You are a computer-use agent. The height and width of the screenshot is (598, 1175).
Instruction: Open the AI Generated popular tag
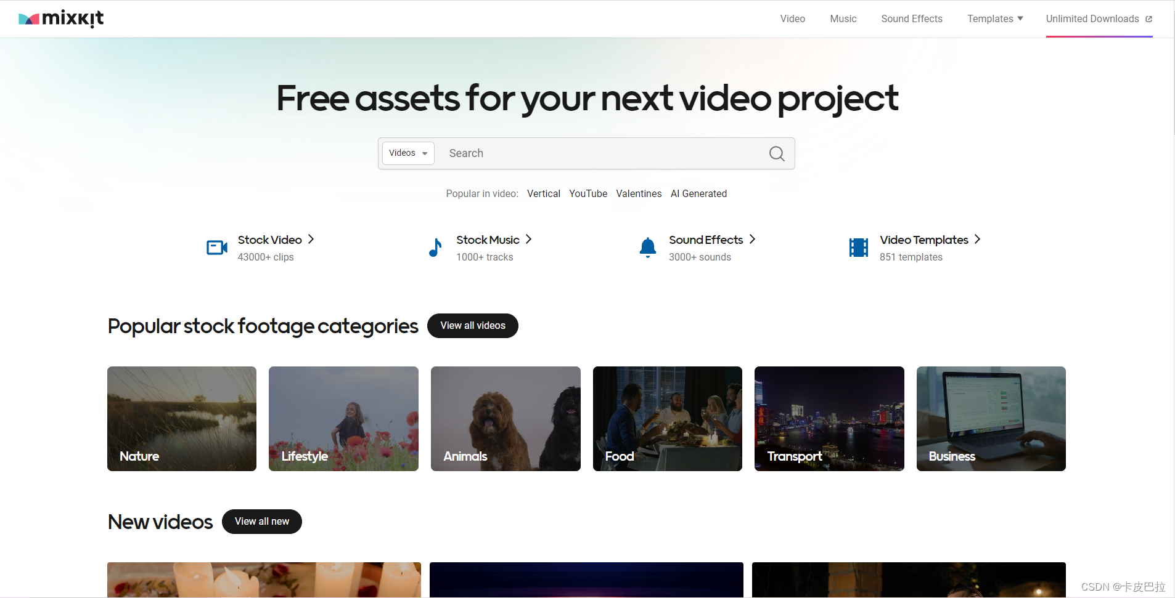[x=698, y=193]
